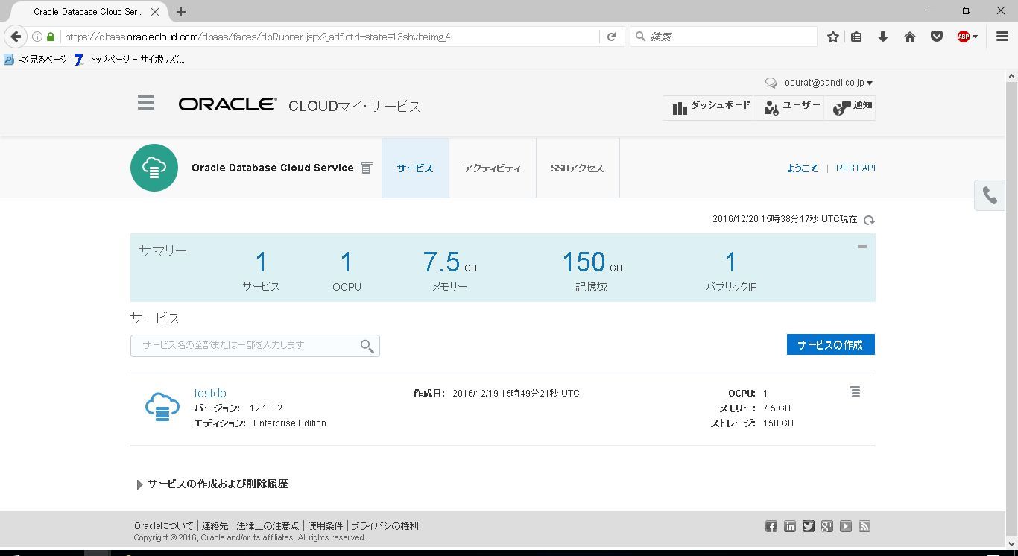The image size is (1018, 556).
Task: Open Oracle's Google+ icon in footer
Action: pyautogui.click(x=827, y=527)
